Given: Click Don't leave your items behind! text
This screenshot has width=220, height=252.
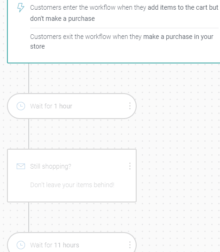Looking at the screenshot, I should click(x=72, y=185).
